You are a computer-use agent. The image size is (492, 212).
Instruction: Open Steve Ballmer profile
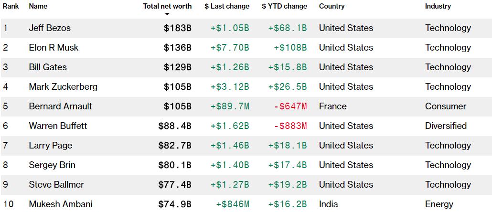point(56,185)
